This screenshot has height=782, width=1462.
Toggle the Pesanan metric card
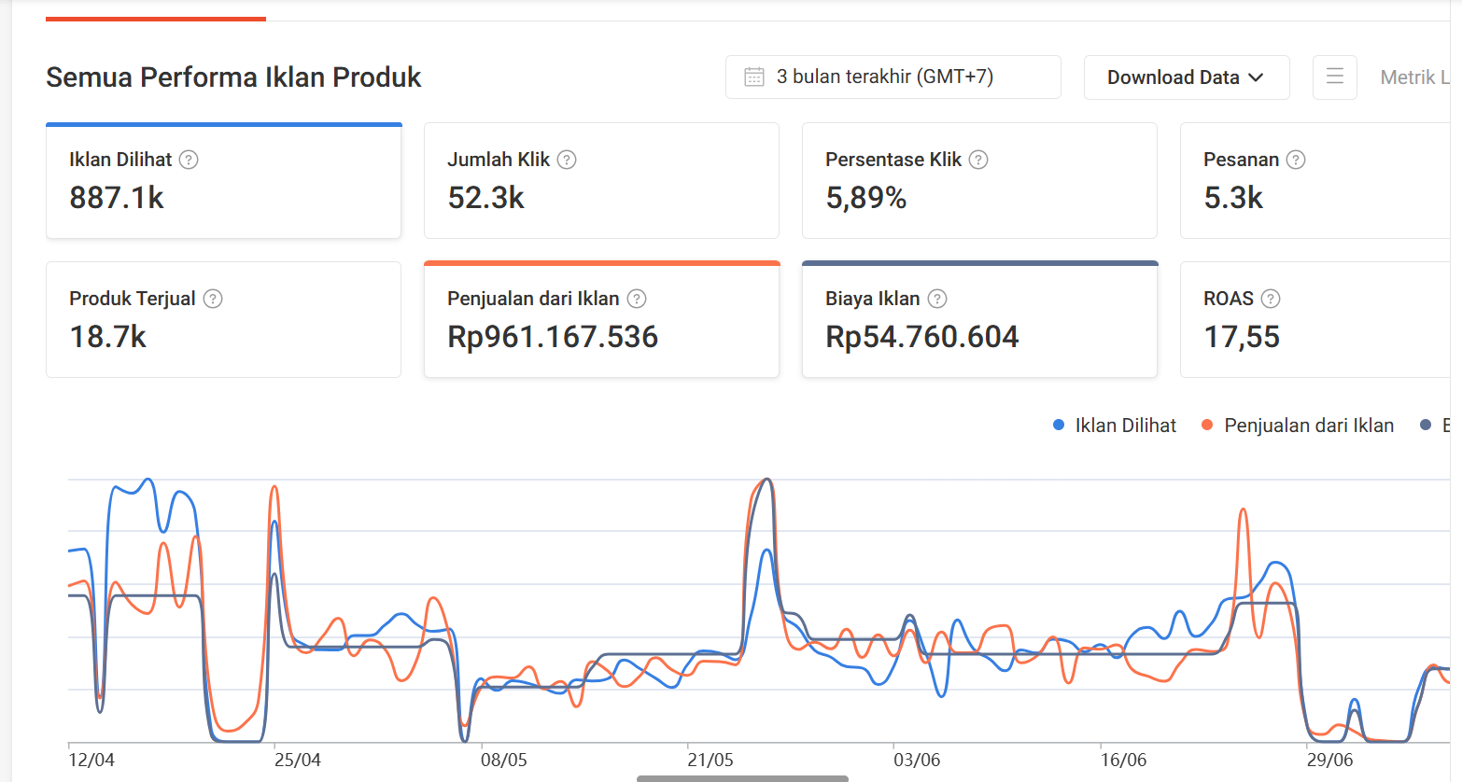[x=1315, y=180]
